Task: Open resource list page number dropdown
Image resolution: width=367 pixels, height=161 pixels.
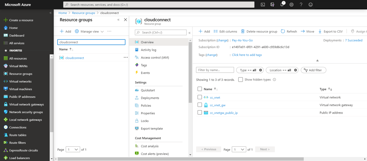Action: click(239, 150)
